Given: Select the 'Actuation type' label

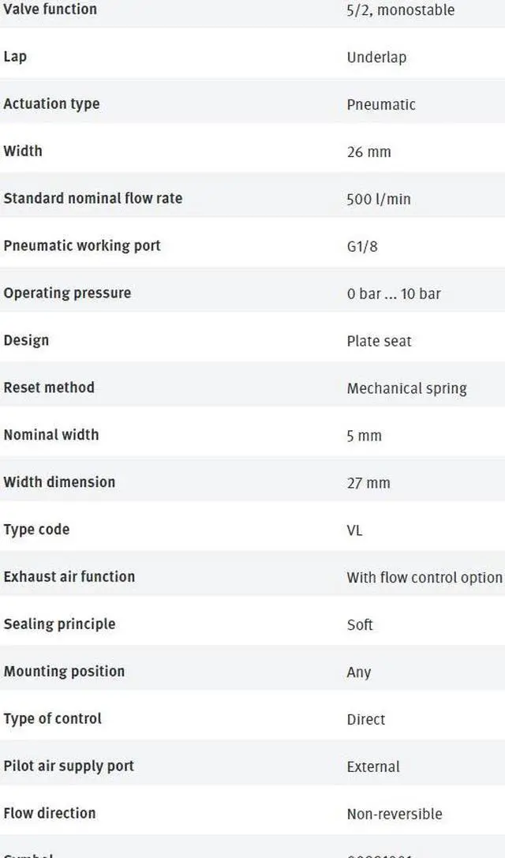Looking at the screenshot, I should [x=51, y=103].
